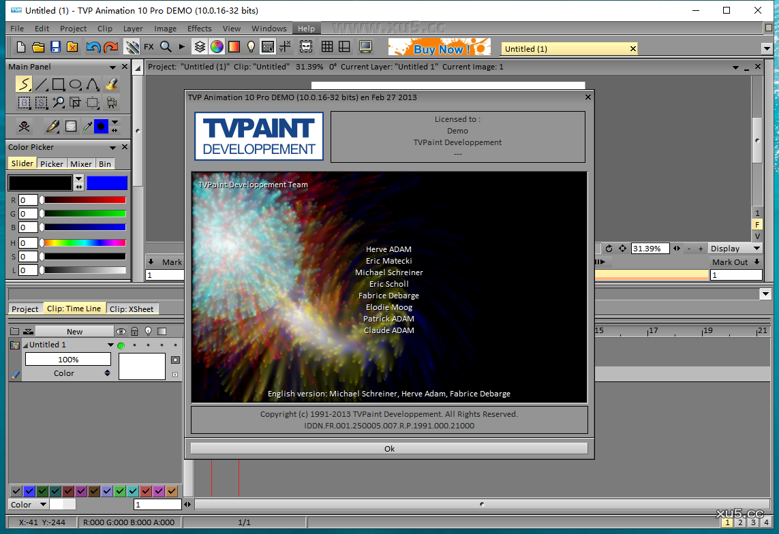Viewport: 779px width, 534px height.
Task: Toggle the padlock lock icon in timeline header
Action: point(134,332)
